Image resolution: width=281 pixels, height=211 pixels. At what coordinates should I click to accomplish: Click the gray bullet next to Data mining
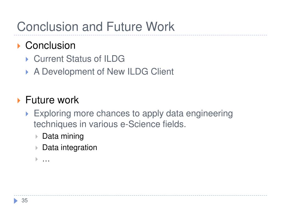point(36,137)
